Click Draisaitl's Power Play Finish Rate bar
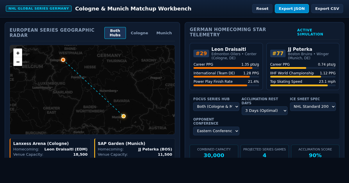 [226, 85]
